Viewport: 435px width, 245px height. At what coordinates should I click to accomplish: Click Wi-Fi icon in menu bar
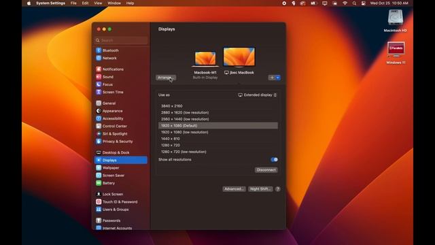pos(345,3)
